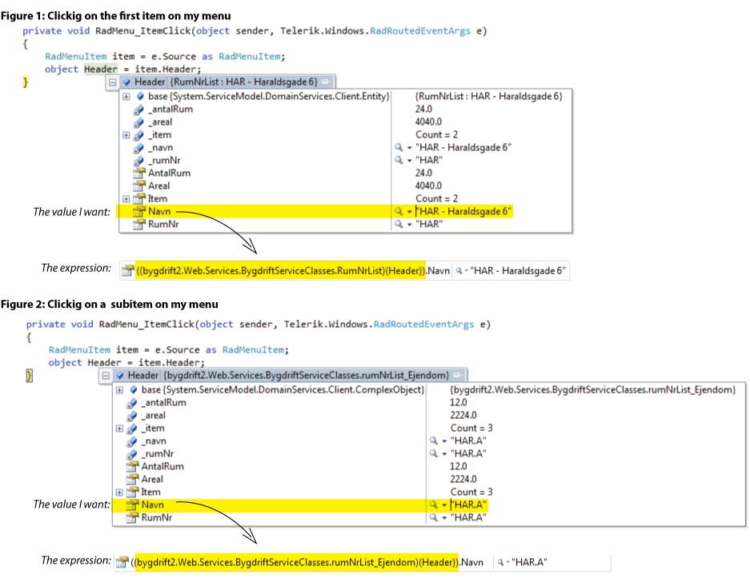Click AntalRum property icon with value 12.0
This screenshot has height=578, width=750.
point(132,467)
